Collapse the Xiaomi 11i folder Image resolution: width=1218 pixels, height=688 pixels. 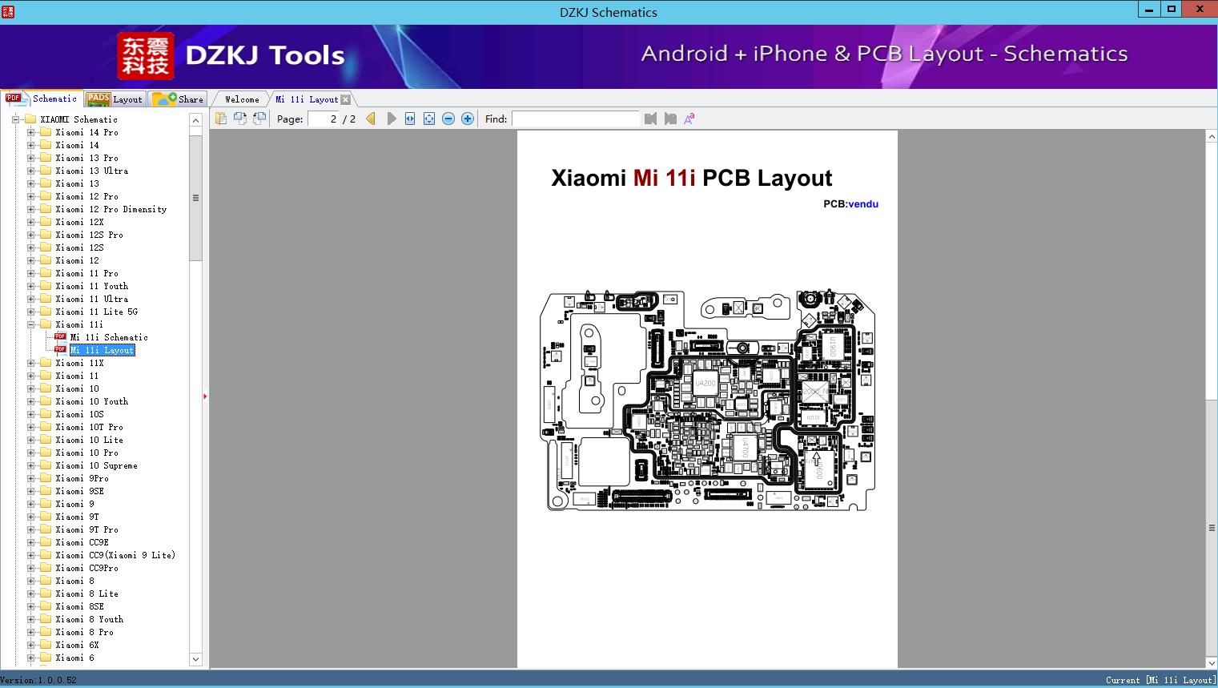[30, 324]
